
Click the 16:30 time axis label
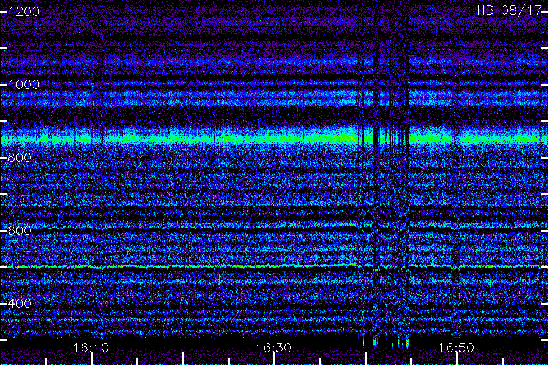[x=273, y=348]
